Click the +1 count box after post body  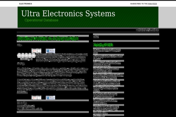click(x=39, y=98)
